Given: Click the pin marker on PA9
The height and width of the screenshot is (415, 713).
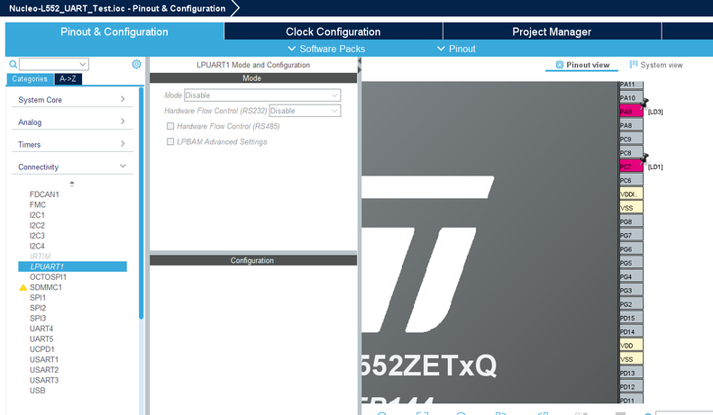Looking at the screenshot, I should [x=644, y=104].
